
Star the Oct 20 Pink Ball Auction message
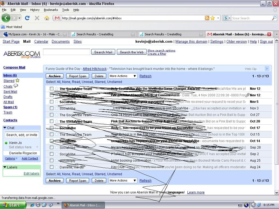pyautogui.click(x=57, y=121)
